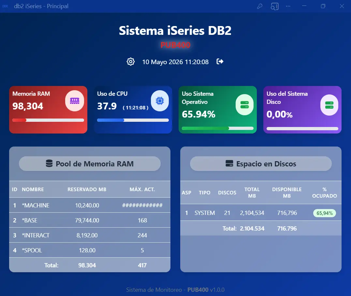Select the *INTERACT pool row name

pos(36,235)
